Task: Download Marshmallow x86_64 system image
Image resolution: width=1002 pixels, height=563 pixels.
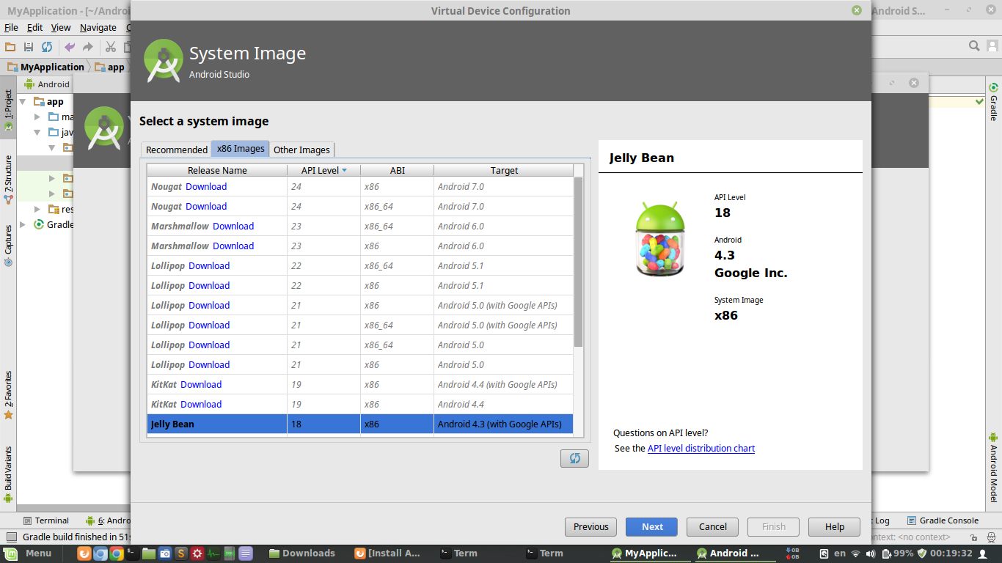Action: [x=233, y=226]
